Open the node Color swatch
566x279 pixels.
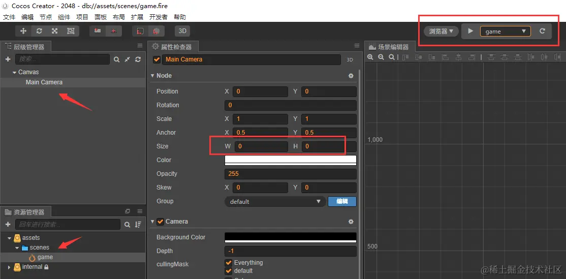[x=291, y=160]
